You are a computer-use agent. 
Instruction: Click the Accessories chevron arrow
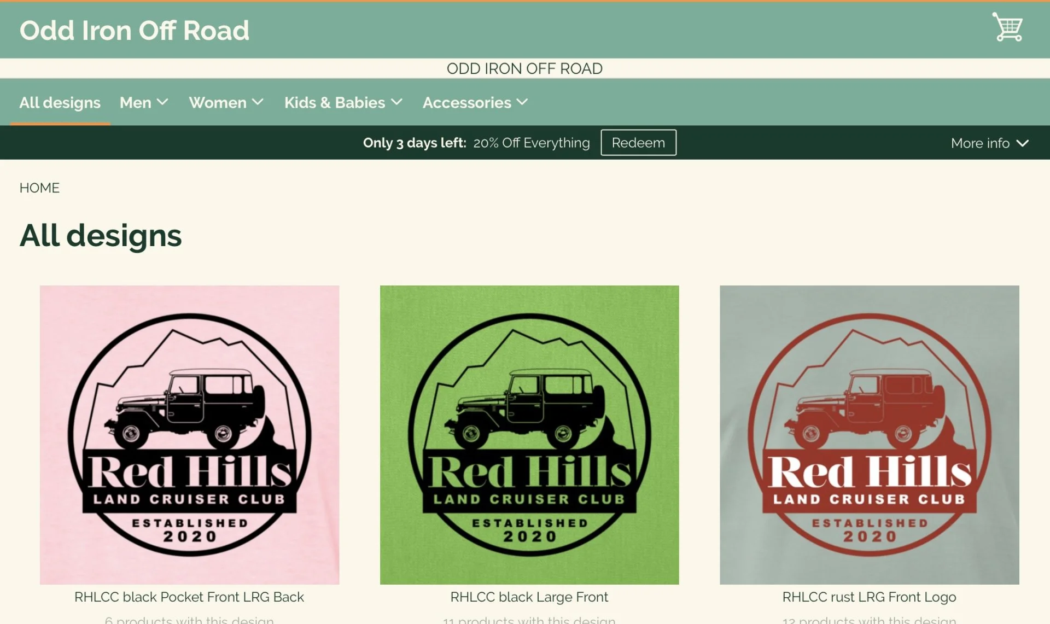(x=522, y=102)
